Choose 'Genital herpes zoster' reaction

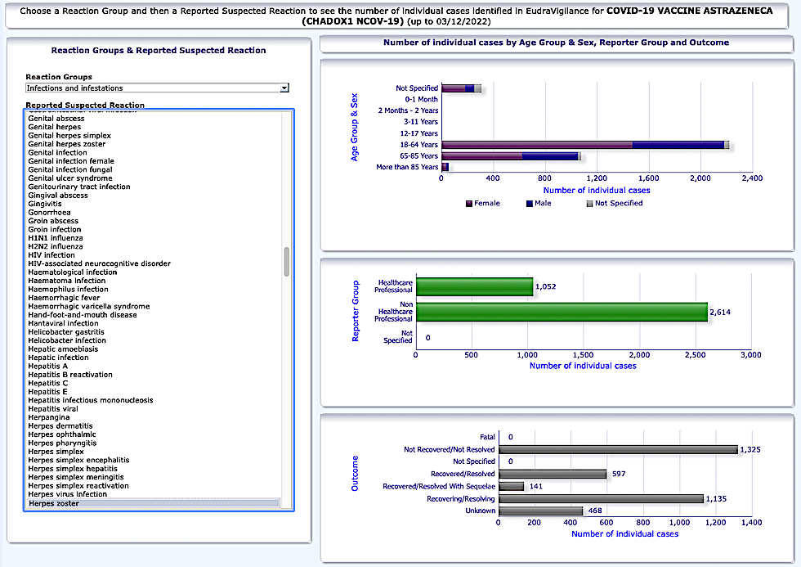66,144
